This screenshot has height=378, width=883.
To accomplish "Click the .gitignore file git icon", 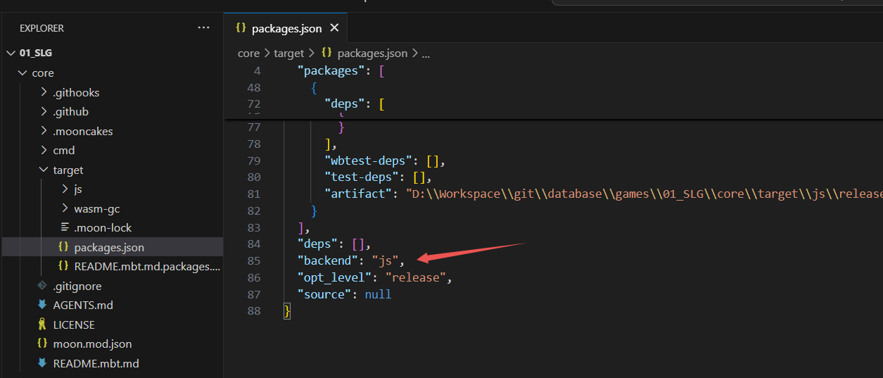I will pyautogui.click(x=42, y=286).
